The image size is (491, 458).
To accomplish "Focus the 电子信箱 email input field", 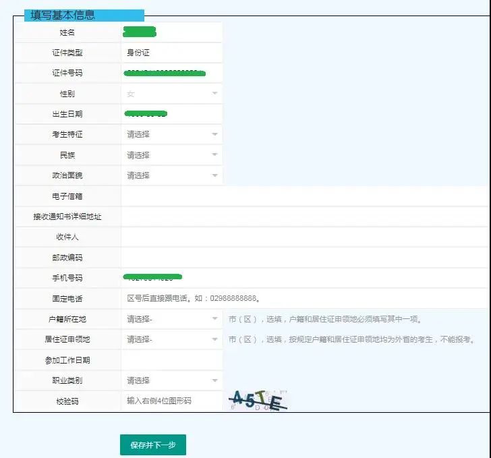I will tap(305, 196).
